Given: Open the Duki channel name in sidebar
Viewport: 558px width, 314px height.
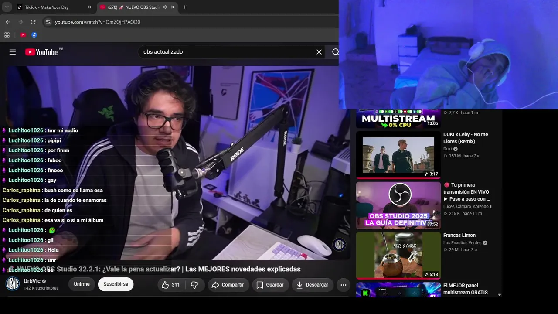Looking at the screenshot, I should (x=448, y=149).
